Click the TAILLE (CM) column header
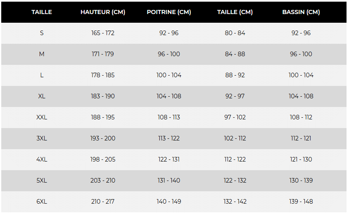349x221 pixels. (x=235, y=12)
